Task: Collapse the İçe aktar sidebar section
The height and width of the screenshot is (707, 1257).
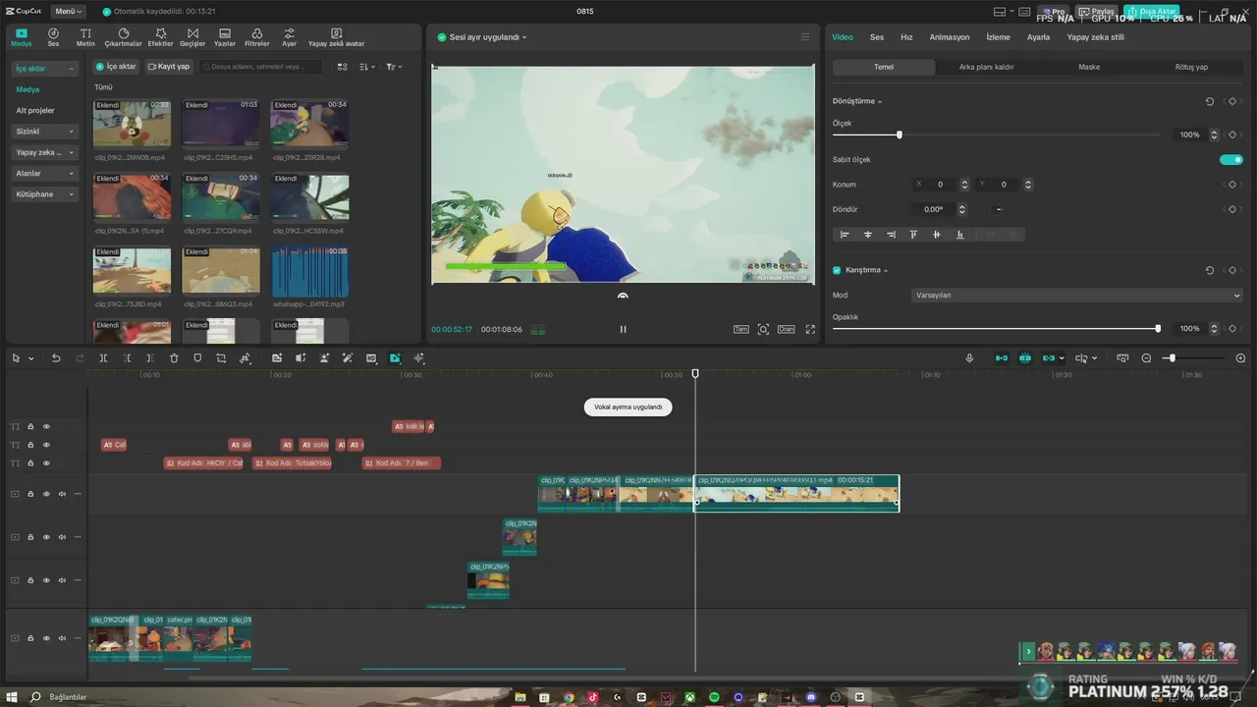Action: click(x=45, y=69)
